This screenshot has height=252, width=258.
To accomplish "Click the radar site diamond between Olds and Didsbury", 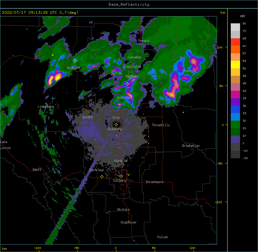I will click(116, 125).
